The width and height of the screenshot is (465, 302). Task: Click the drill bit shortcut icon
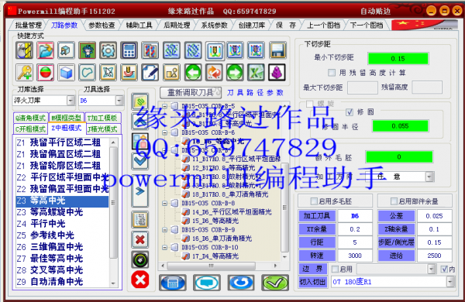point(24,50)
